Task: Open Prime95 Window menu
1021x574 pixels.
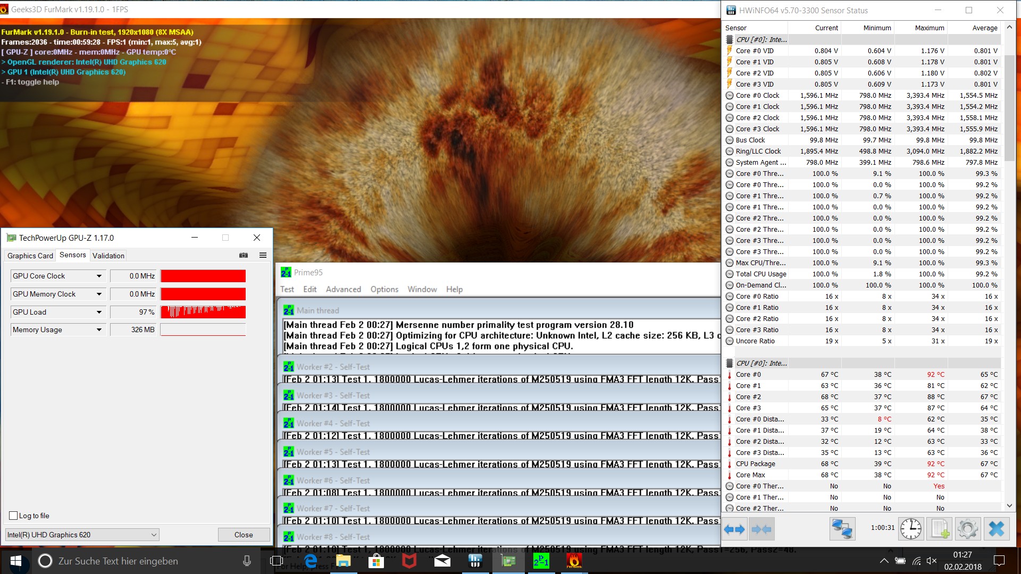Action: pyautogui.click(x=422, y=289)
